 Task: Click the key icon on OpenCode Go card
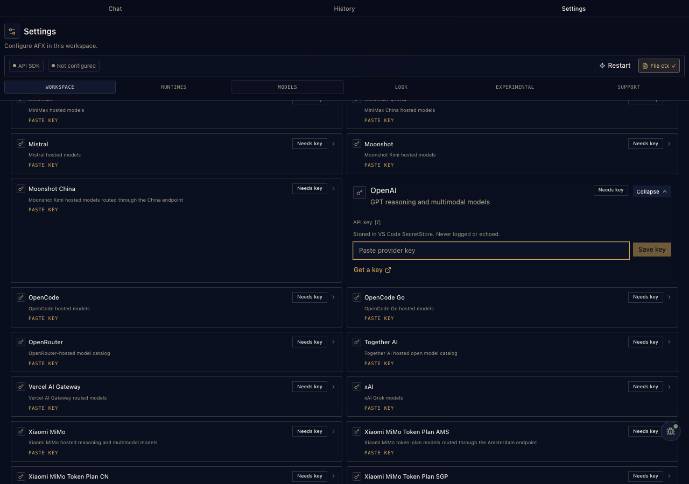coord(357,297)
